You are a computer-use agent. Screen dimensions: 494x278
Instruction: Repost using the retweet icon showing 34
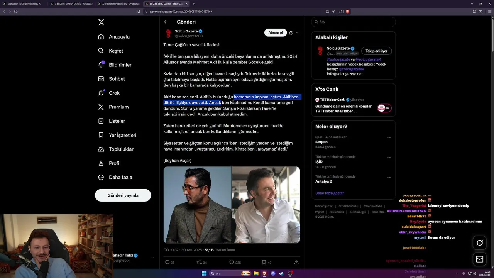(x=199, y=262)
